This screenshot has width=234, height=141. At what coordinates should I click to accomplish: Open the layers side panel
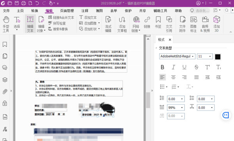click(x=5, y=80)
